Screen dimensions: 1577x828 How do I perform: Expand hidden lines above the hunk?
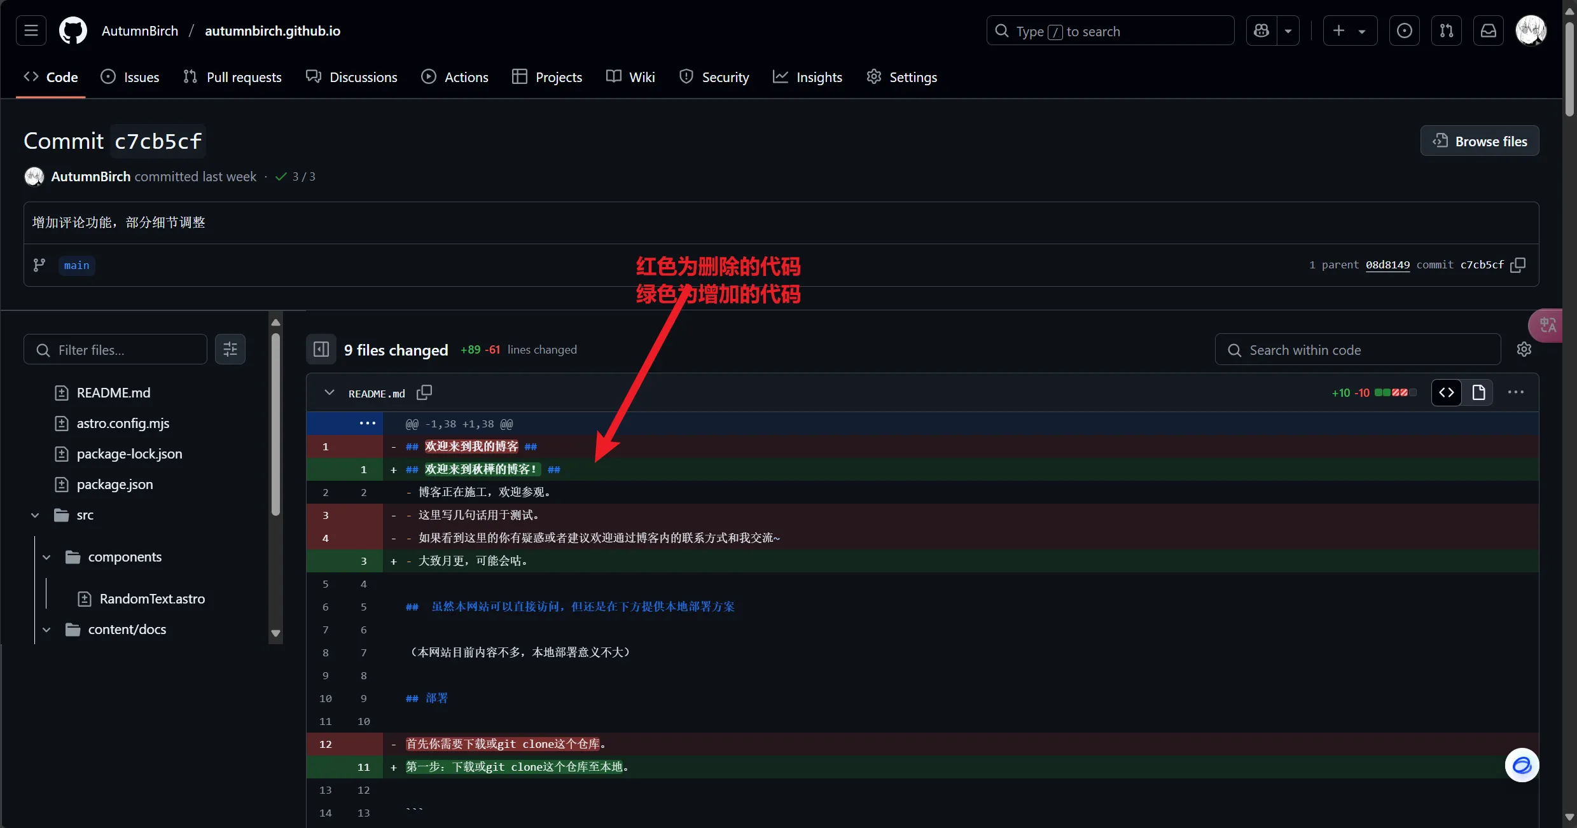(367, 424)
